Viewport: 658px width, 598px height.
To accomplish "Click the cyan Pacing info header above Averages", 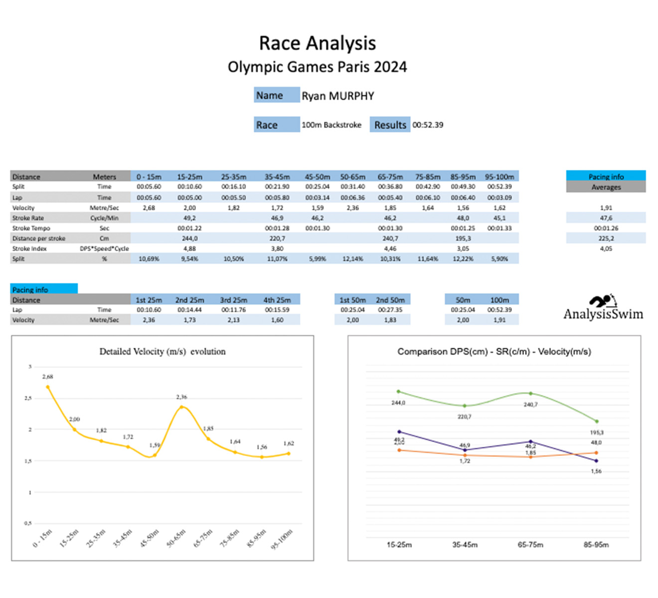I will click(x=606, y=176).
